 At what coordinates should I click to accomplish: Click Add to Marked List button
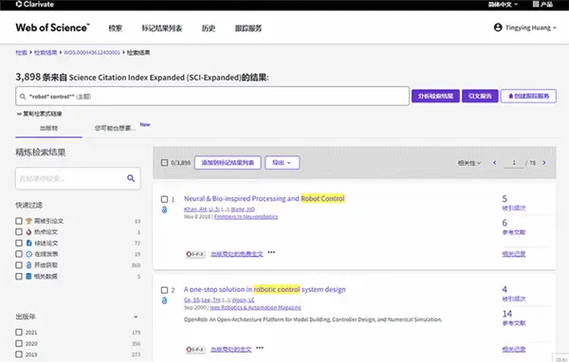click(x=228, y=162)
